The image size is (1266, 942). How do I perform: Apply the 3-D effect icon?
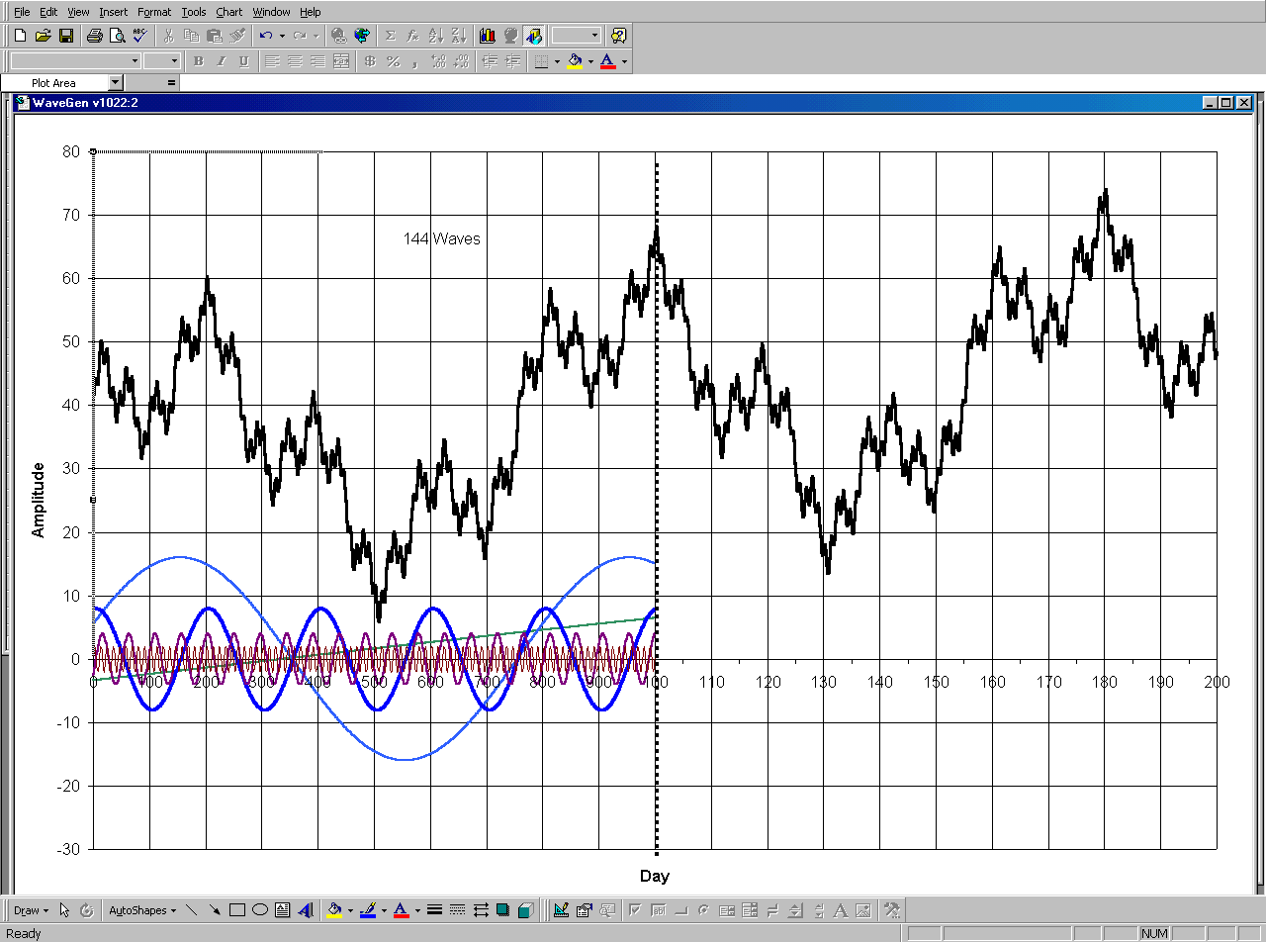coord(526,910)
